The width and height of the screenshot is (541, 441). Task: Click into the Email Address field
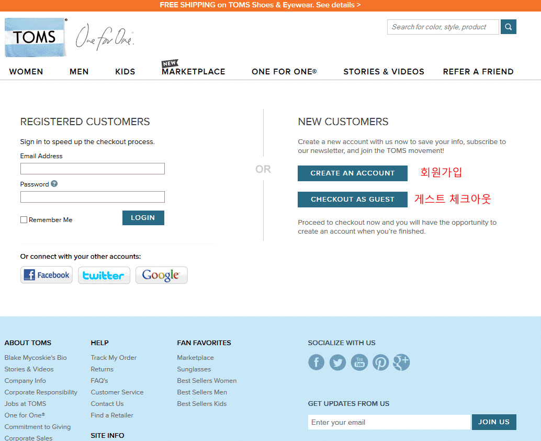pos(92,169)
